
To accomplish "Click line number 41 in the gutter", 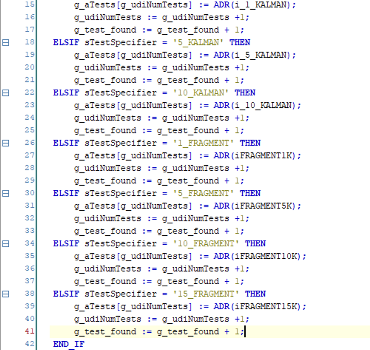I will [x=30, y=332].
